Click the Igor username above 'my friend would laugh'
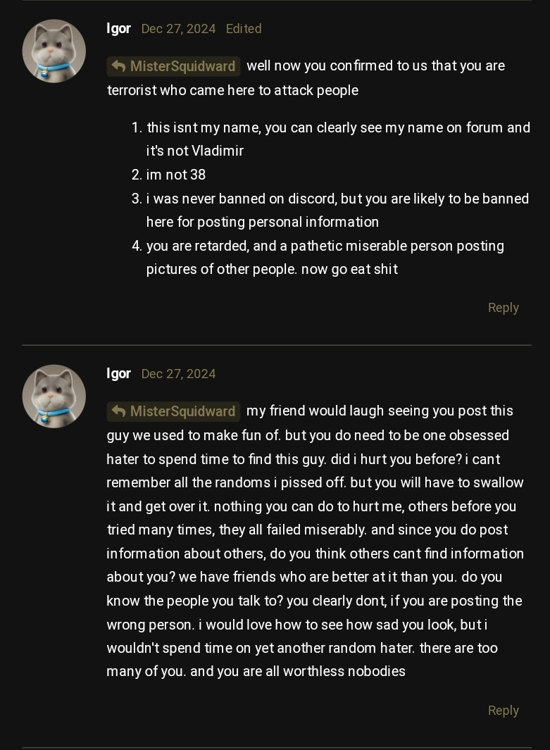This screenshot has height=750, width=550. point(118,373)
